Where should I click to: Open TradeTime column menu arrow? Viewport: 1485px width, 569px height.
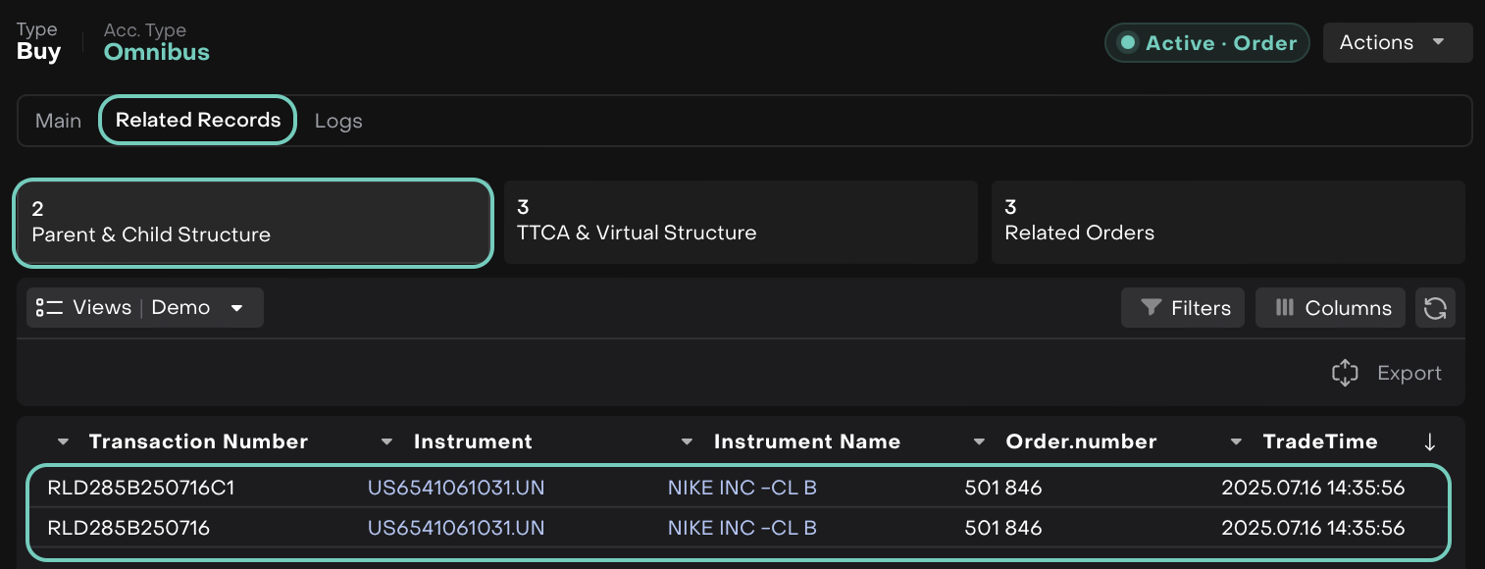point(1236,442)
